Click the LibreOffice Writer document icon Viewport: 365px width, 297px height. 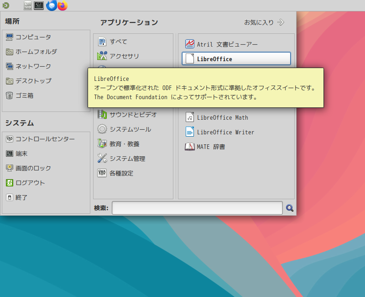click(x=190, y=132)
